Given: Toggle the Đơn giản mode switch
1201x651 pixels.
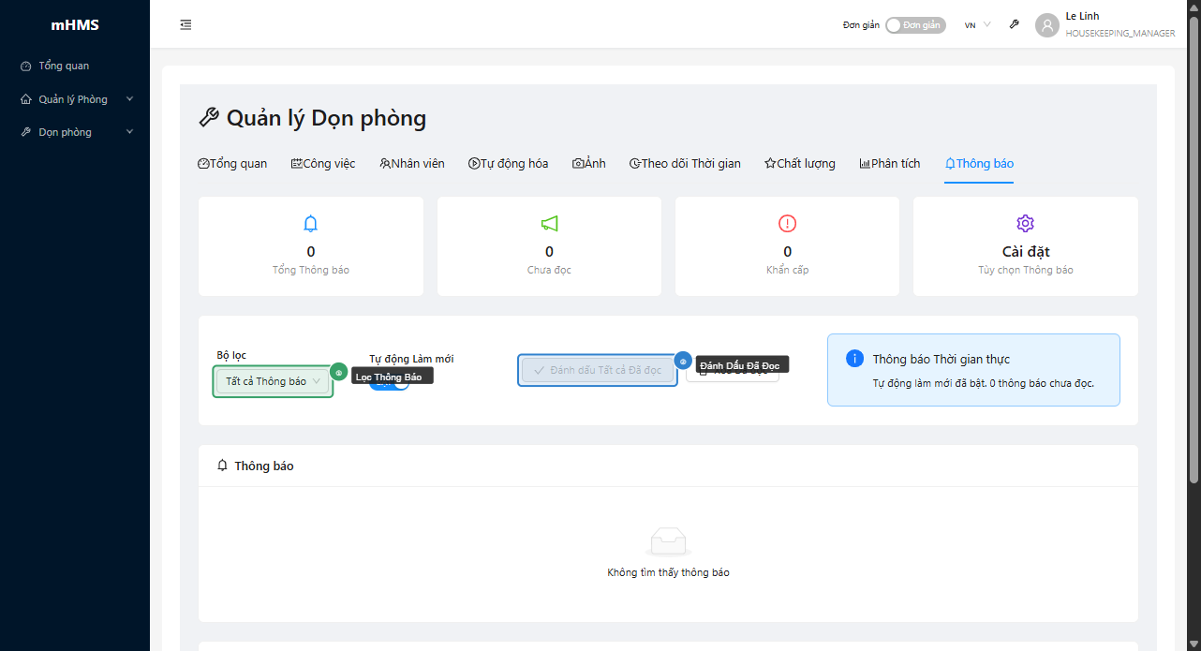Looking at the screenshot, I should [914, 25].
